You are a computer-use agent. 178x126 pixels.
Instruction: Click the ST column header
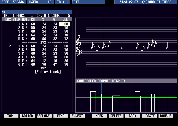coord(44,19)
